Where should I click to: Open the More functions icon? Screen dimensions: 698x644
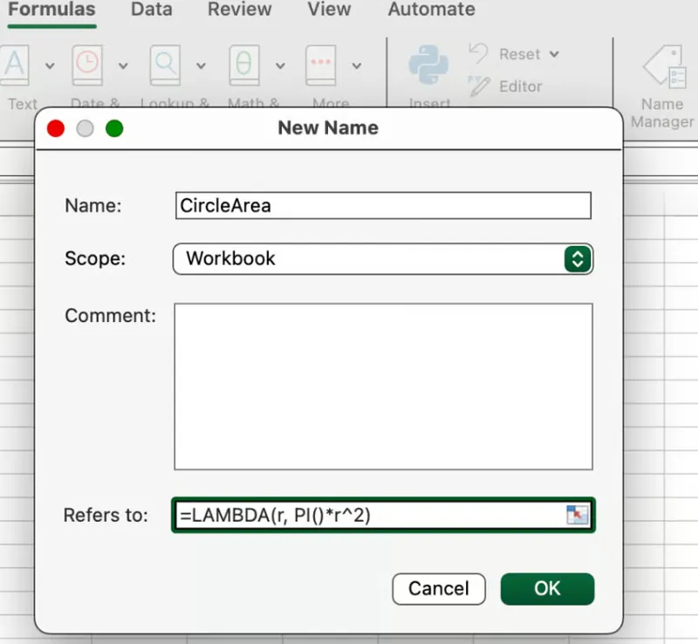(320, 65)
